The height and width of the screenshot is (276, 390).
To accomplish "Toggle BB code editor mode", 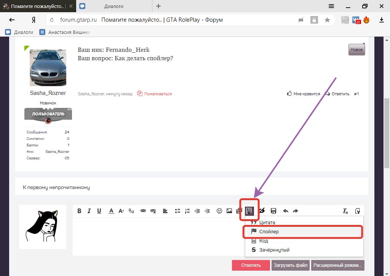I will point(357,211).
